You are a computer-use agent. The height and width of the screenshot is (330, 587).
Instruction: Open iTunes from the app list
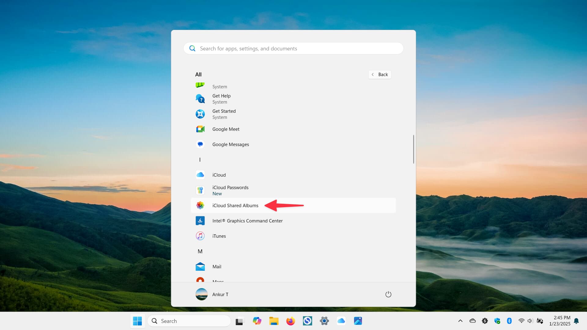293,236
